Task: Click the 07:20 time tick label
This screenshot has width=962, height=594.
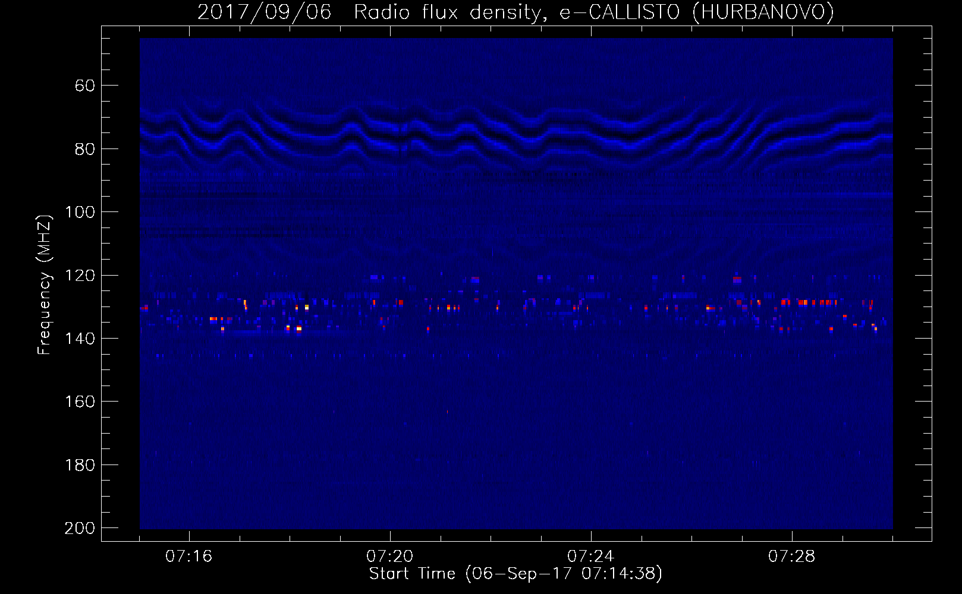Action: (390, 557)
